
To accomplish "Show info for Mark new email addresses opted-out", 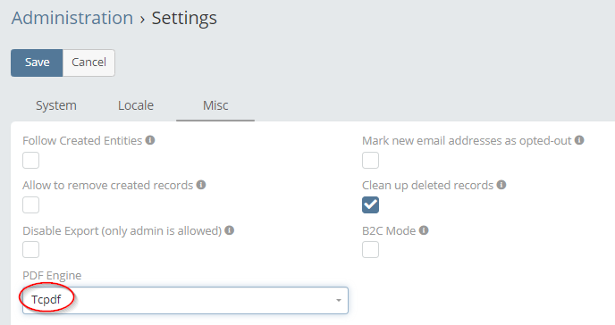I will pos(579,140).
